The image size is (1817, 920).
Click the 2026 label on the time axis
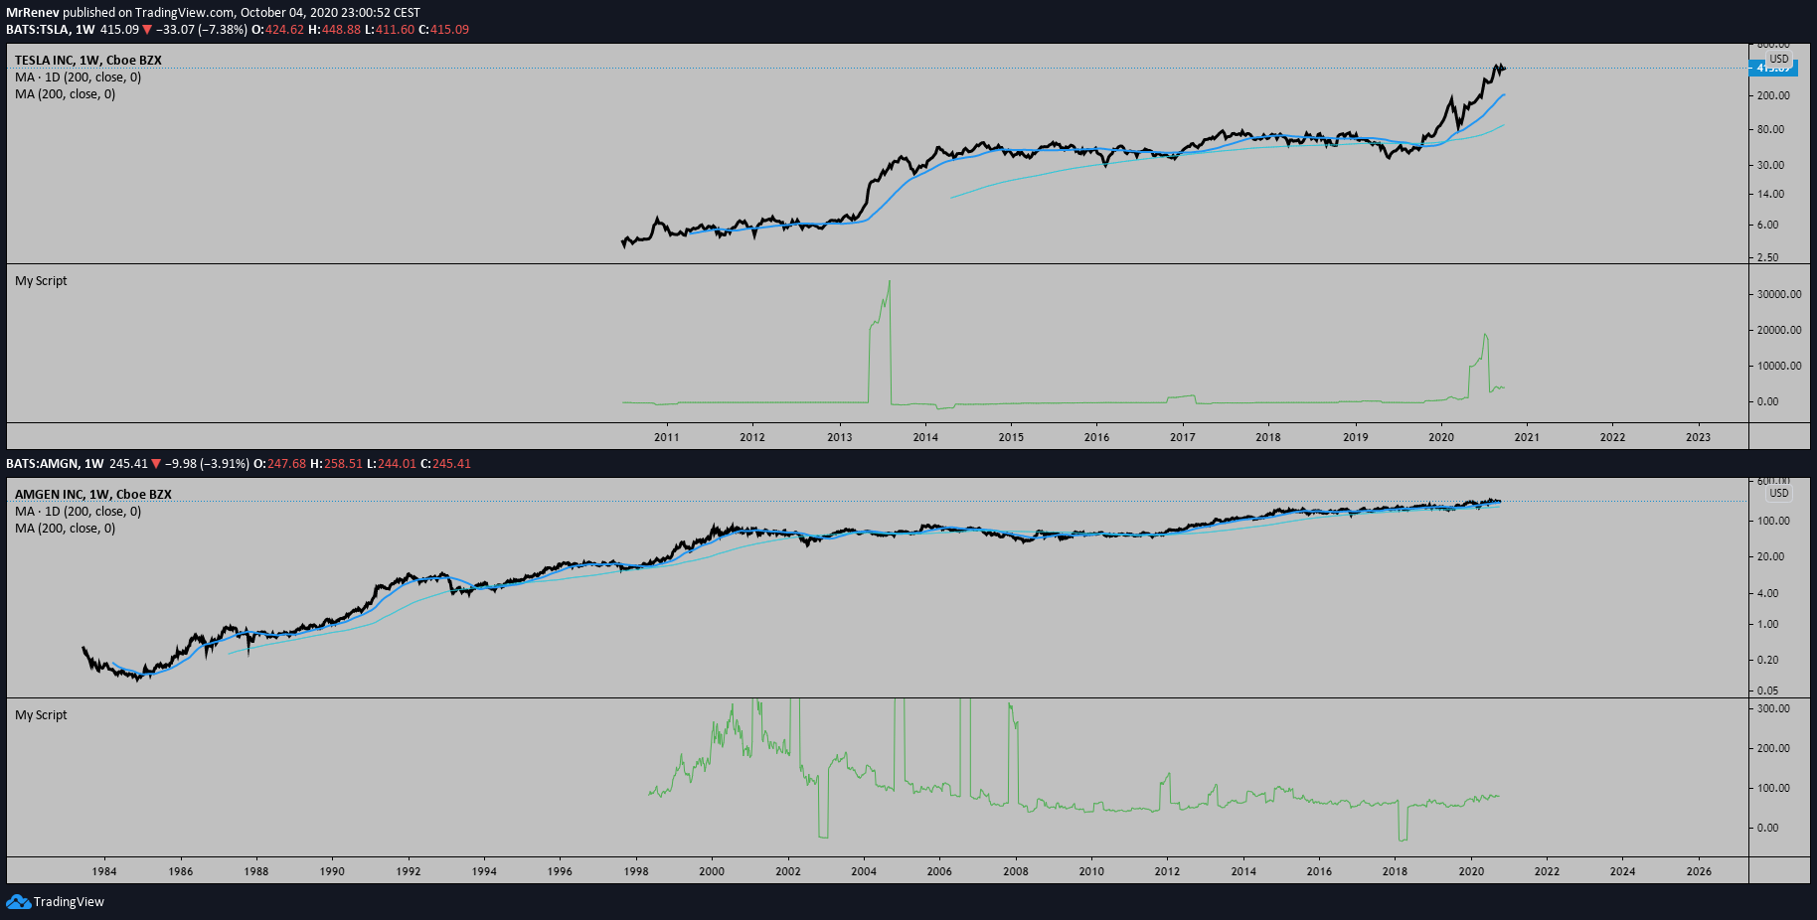pos(1700,872)
